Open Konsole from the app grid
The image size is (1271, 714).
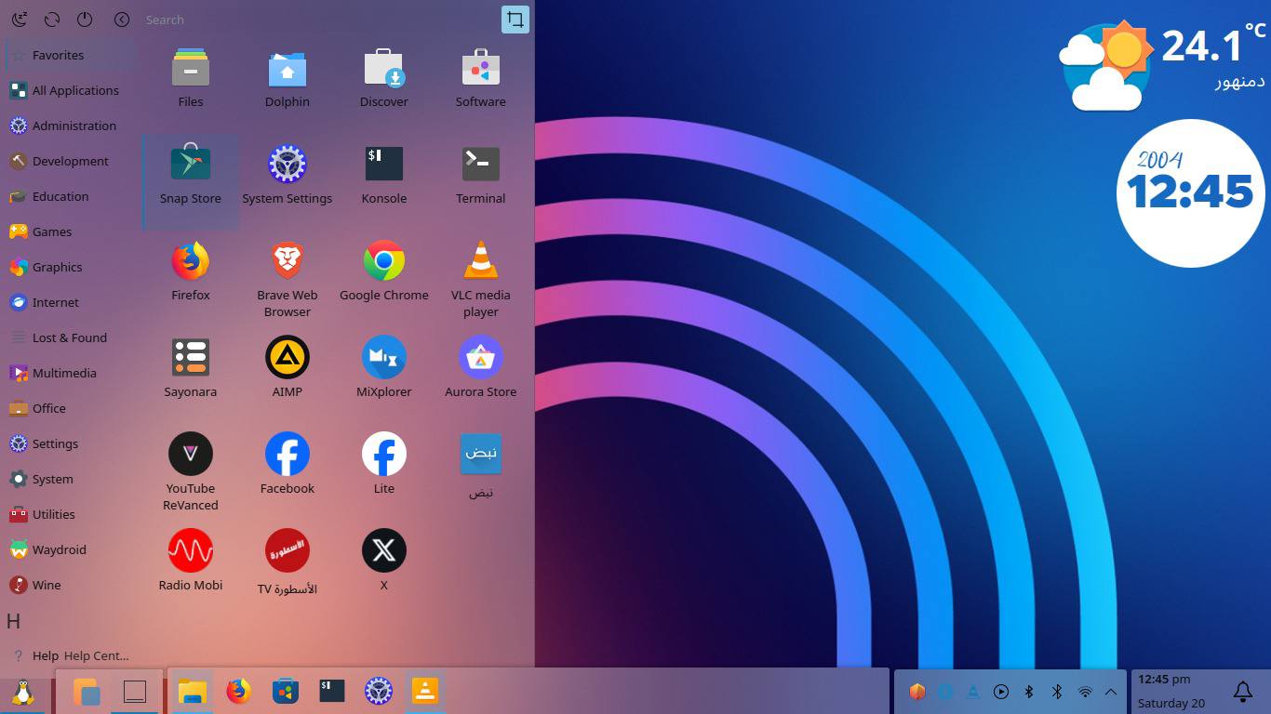384,174
